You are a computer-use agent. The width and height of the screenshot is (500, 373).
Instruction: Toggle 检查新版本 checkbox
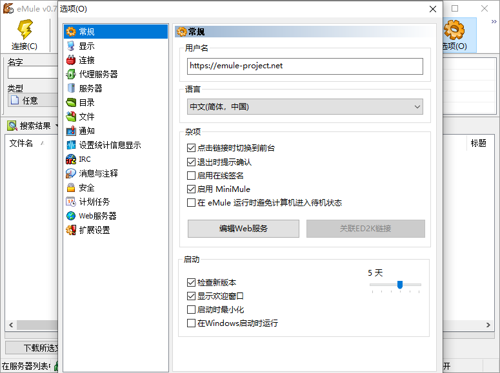[x=191, y=282]
